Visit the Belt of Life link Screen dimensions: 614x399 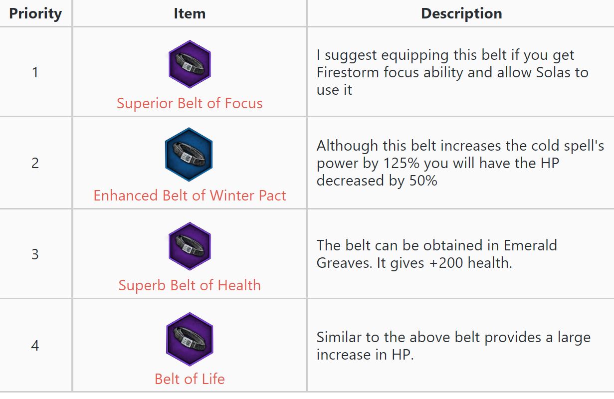[190, 379]
